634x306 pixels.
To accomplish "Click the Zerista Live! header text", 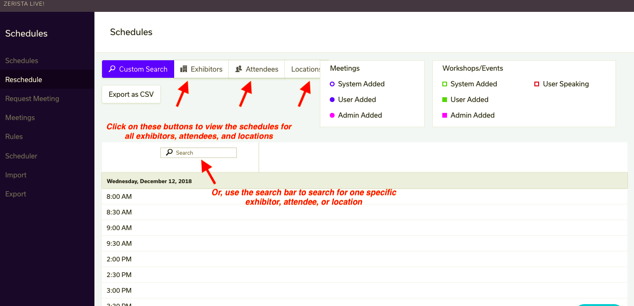I will click(24, 4).
